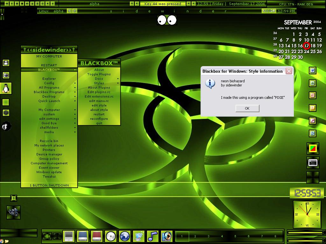Expand the media submenu
Screen dimensions: 326x244
pyautogui.click(x=49, y=132)
